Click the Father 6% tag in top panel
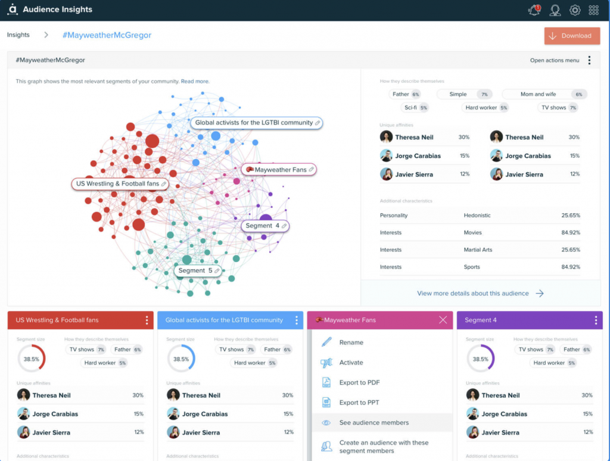 pyautogui.click(x=404, y=94)
